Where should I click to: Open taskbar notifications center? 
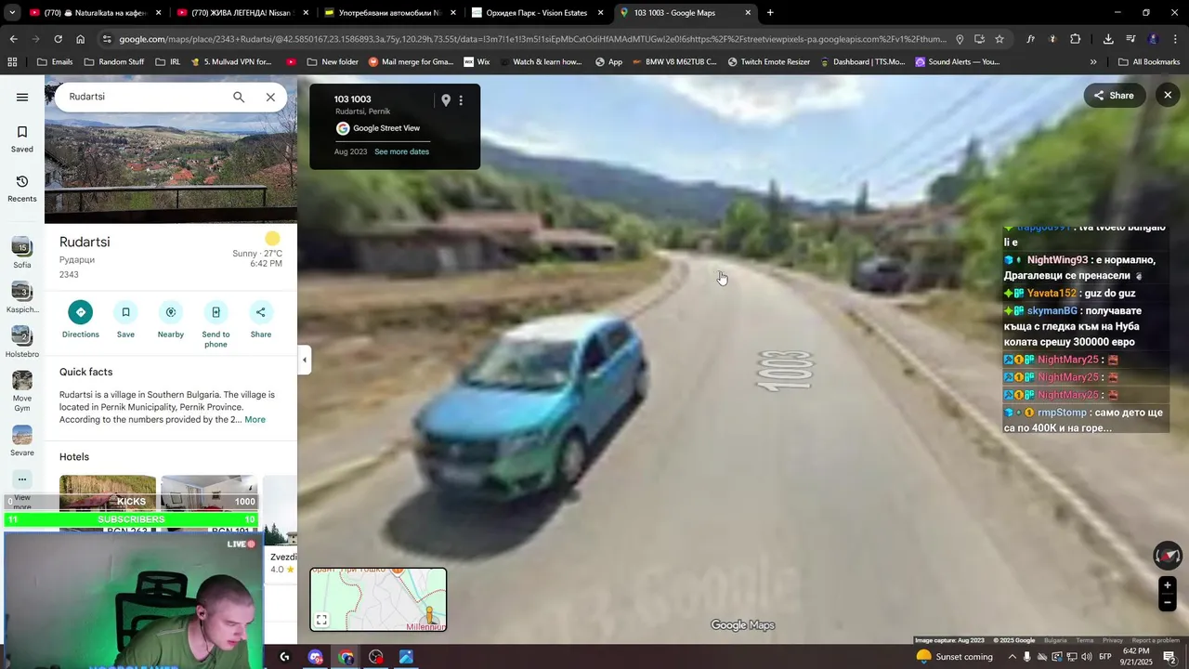pos(1170,657)
